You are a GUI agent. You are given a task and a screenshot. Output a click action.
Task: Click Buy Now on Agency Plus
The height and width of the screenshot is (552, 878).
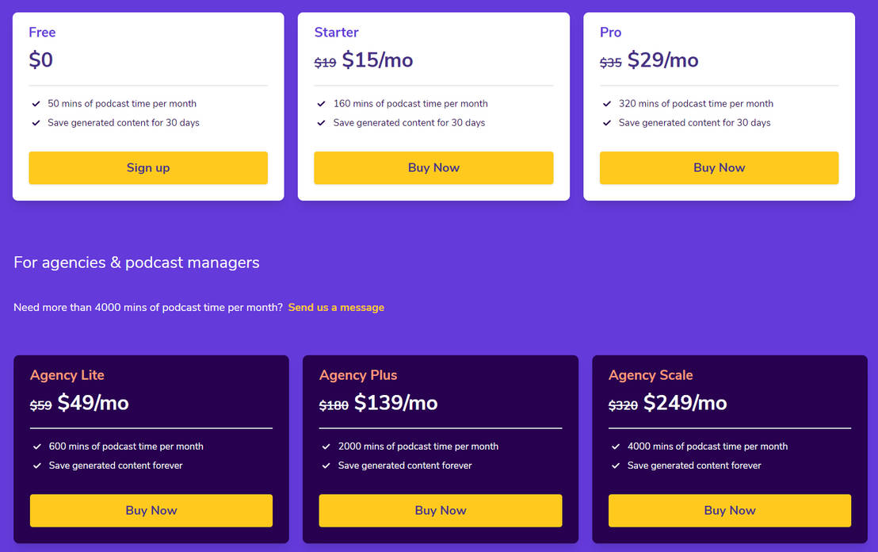pyautogui.click(x=440, y=510)
